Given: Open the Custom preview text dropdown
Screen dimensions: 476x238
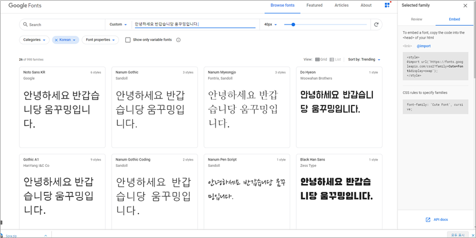Looking at the screenshot, I should click(118, 24).
